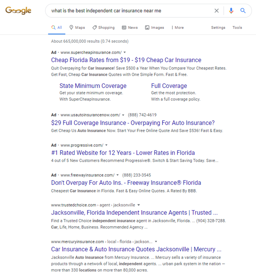Open the Settings menu
This screenshot has width=256, height=276.
(x=218, y=28)
